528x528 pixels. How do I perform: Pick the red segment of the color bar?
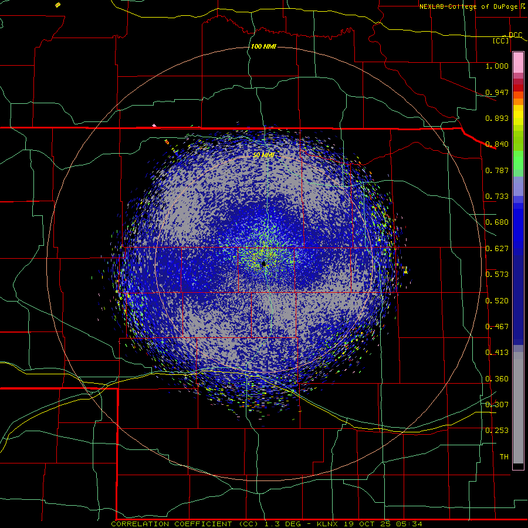pos(518,88)
